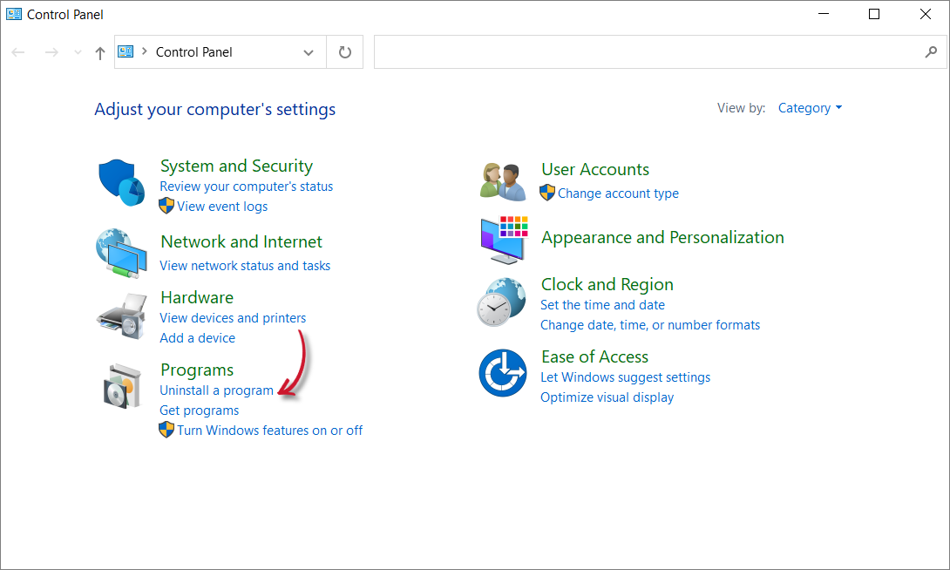Open the View by Category dropdown
950x570 pixels.
point(810,108)
